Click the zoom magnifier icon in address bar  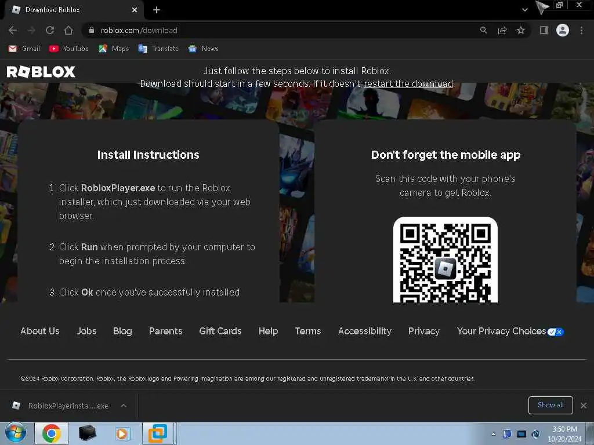tap(483, 30)
